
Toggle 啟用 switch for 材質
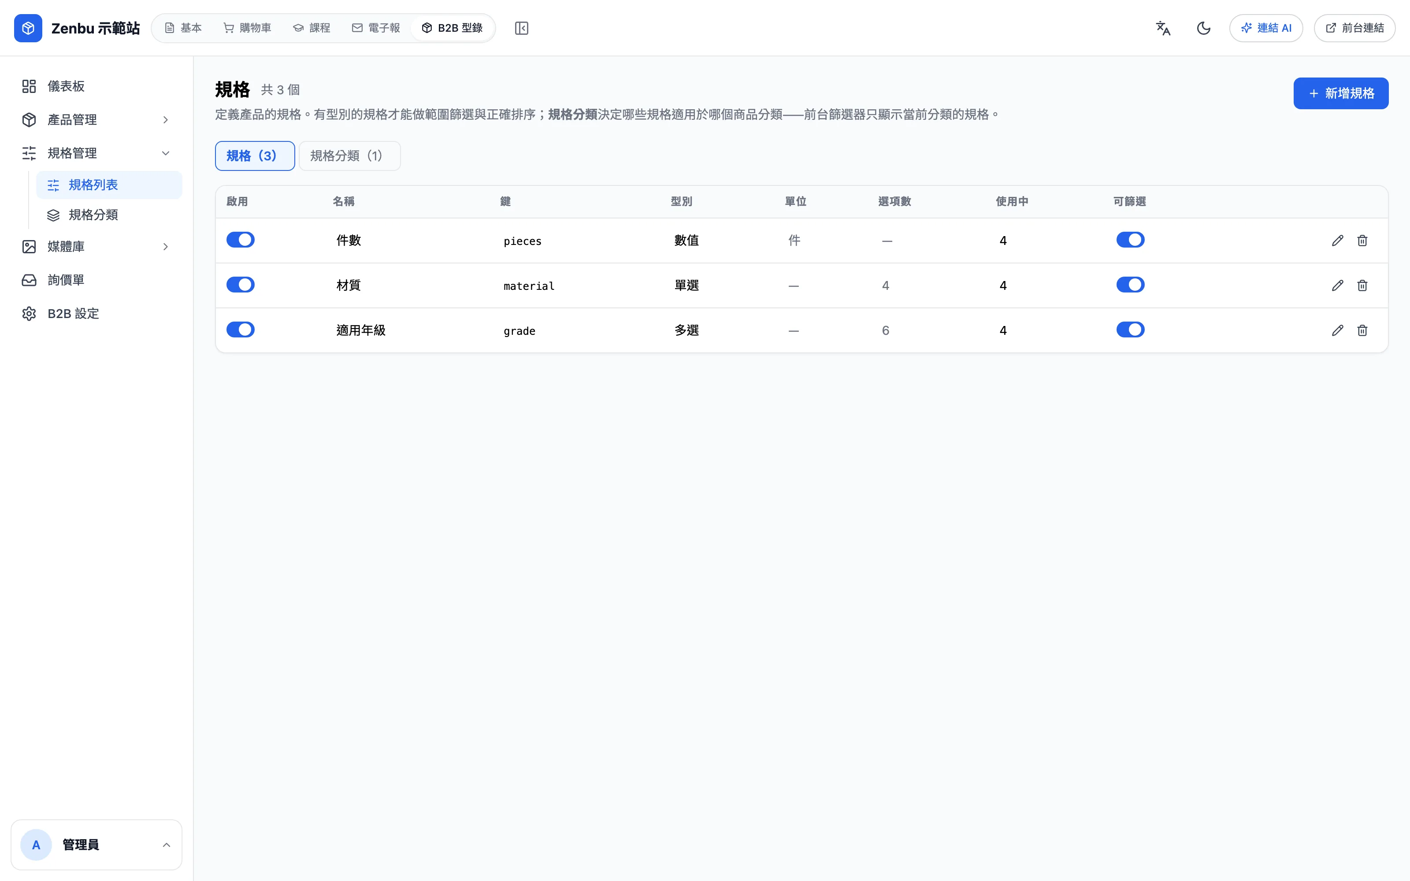(240, 285)
